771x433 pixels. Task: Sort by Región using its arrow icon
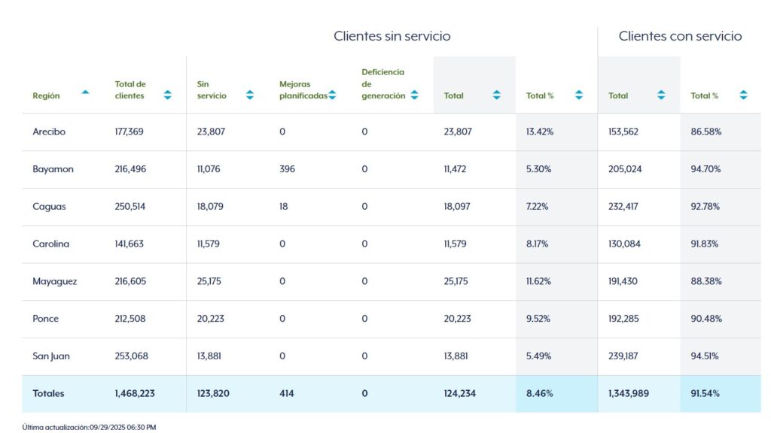pos(85,92)
